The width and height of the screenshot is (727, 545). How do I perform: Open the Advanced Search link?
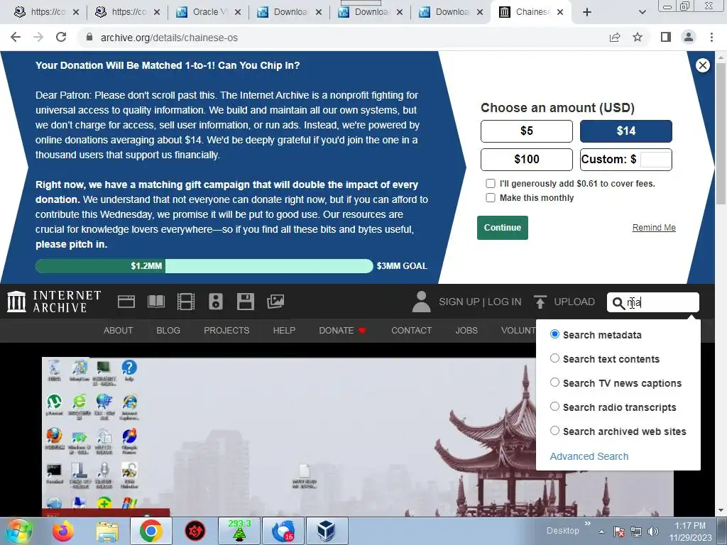(x=589, y=456)
